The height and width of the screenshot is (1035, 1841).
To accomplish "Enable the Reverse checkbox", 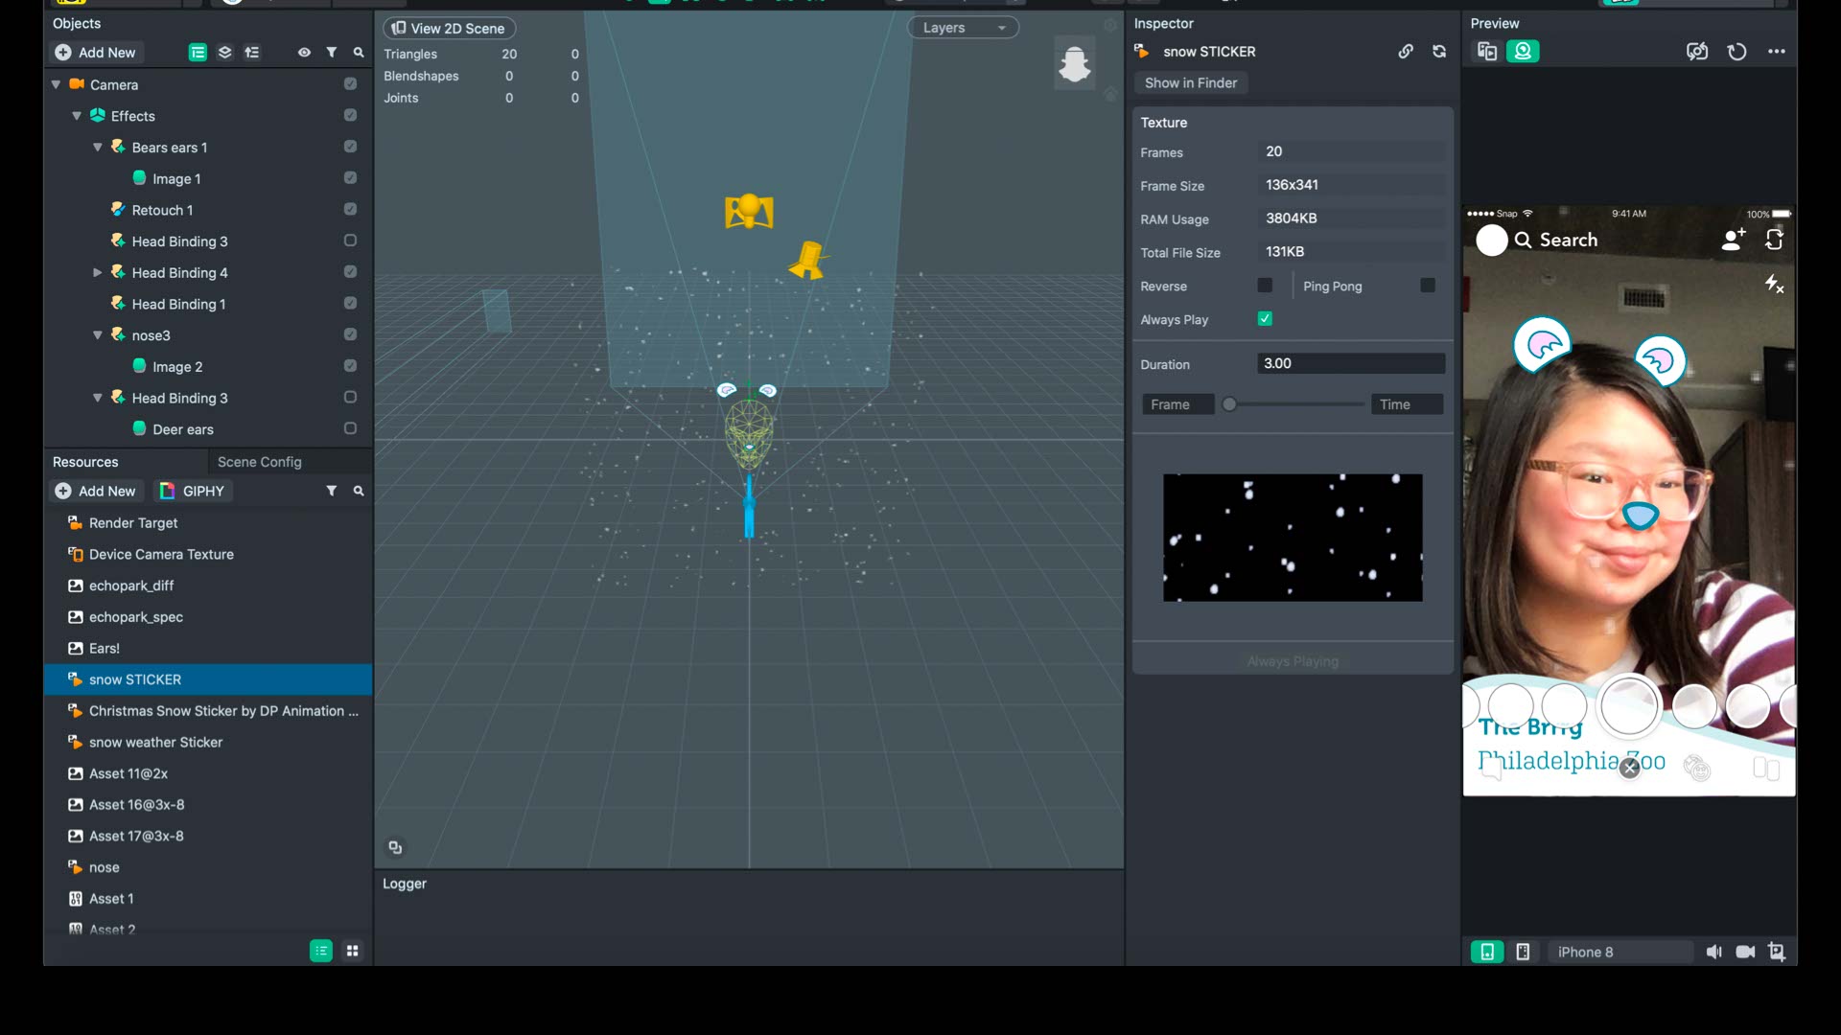I will (1265, 286).
